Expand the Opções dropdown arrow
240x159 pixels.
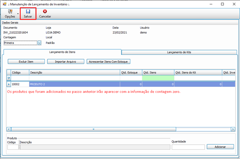(18, 14)
